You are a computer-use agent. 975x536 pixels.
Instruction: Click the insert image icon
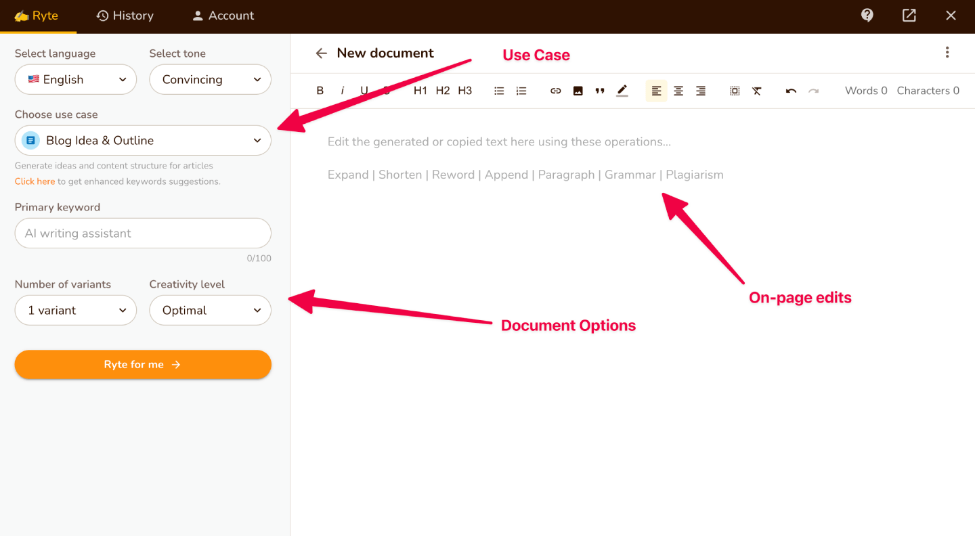pos(578,91)
